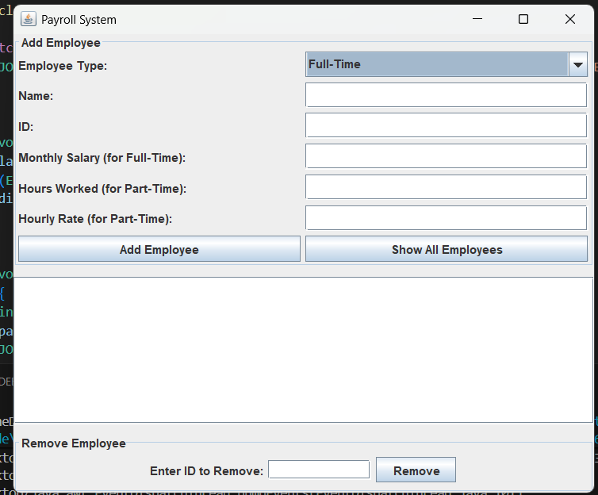The width and height of the screenshot is (598, 495).
Task: Click inside the employee output text area
Action: [x=304, y=350]
